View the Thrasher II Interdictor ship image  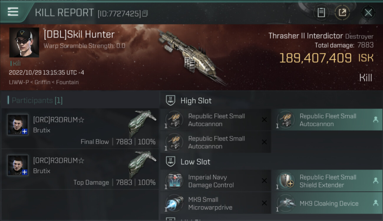pos(191,57)
